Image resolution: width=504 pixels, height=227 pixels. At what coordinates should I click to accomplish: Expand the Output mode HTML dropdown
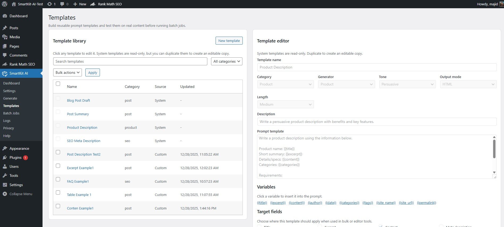(x=468, y=84)
